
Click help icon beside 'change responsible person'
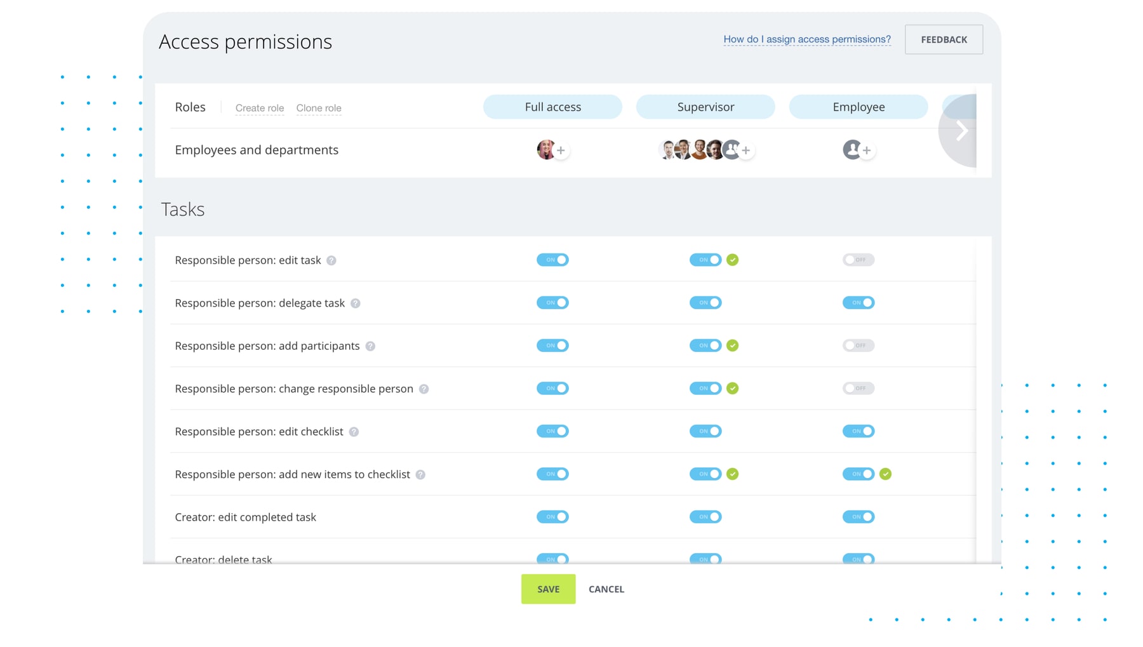coord(424,389)
